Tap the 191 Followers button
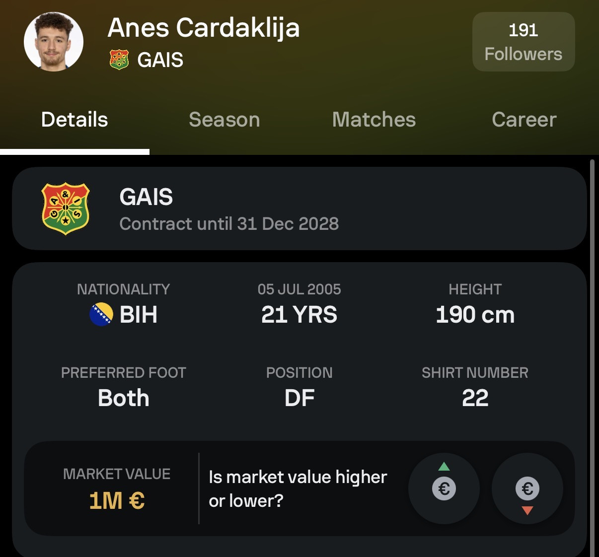The width and height of the screenshot is (599, 557). click(524, 42)
